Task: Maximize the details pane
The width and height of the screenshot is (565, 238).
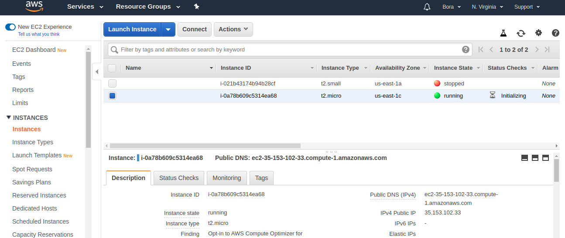Action: coord(545,158)
